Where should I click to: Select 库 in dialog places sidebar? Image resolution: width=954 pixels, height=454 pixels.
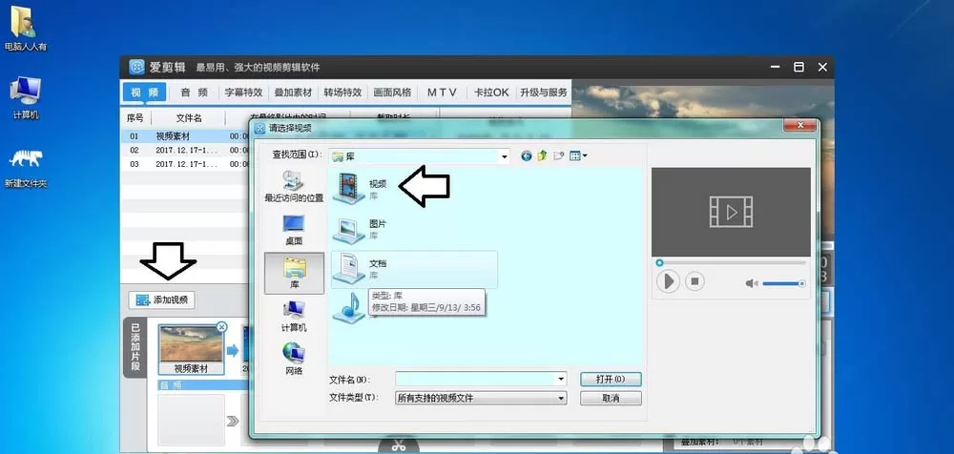(294, 273)
